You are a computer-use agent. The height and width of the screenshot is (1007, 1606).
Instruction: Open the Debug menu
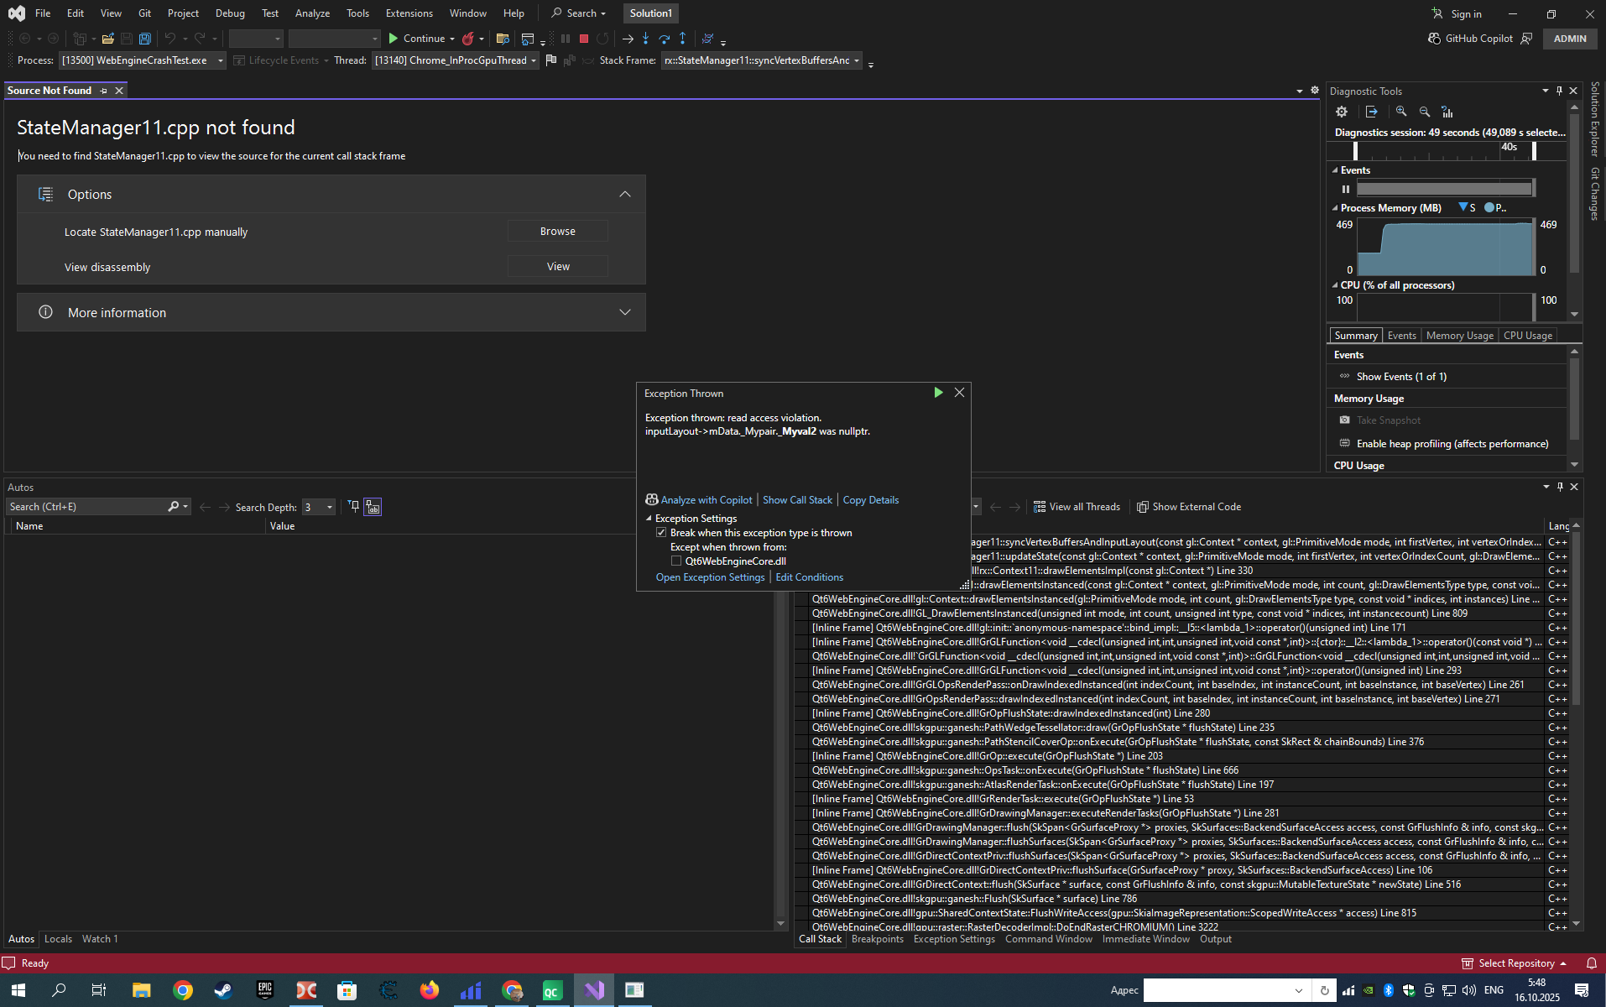[229, 13]
